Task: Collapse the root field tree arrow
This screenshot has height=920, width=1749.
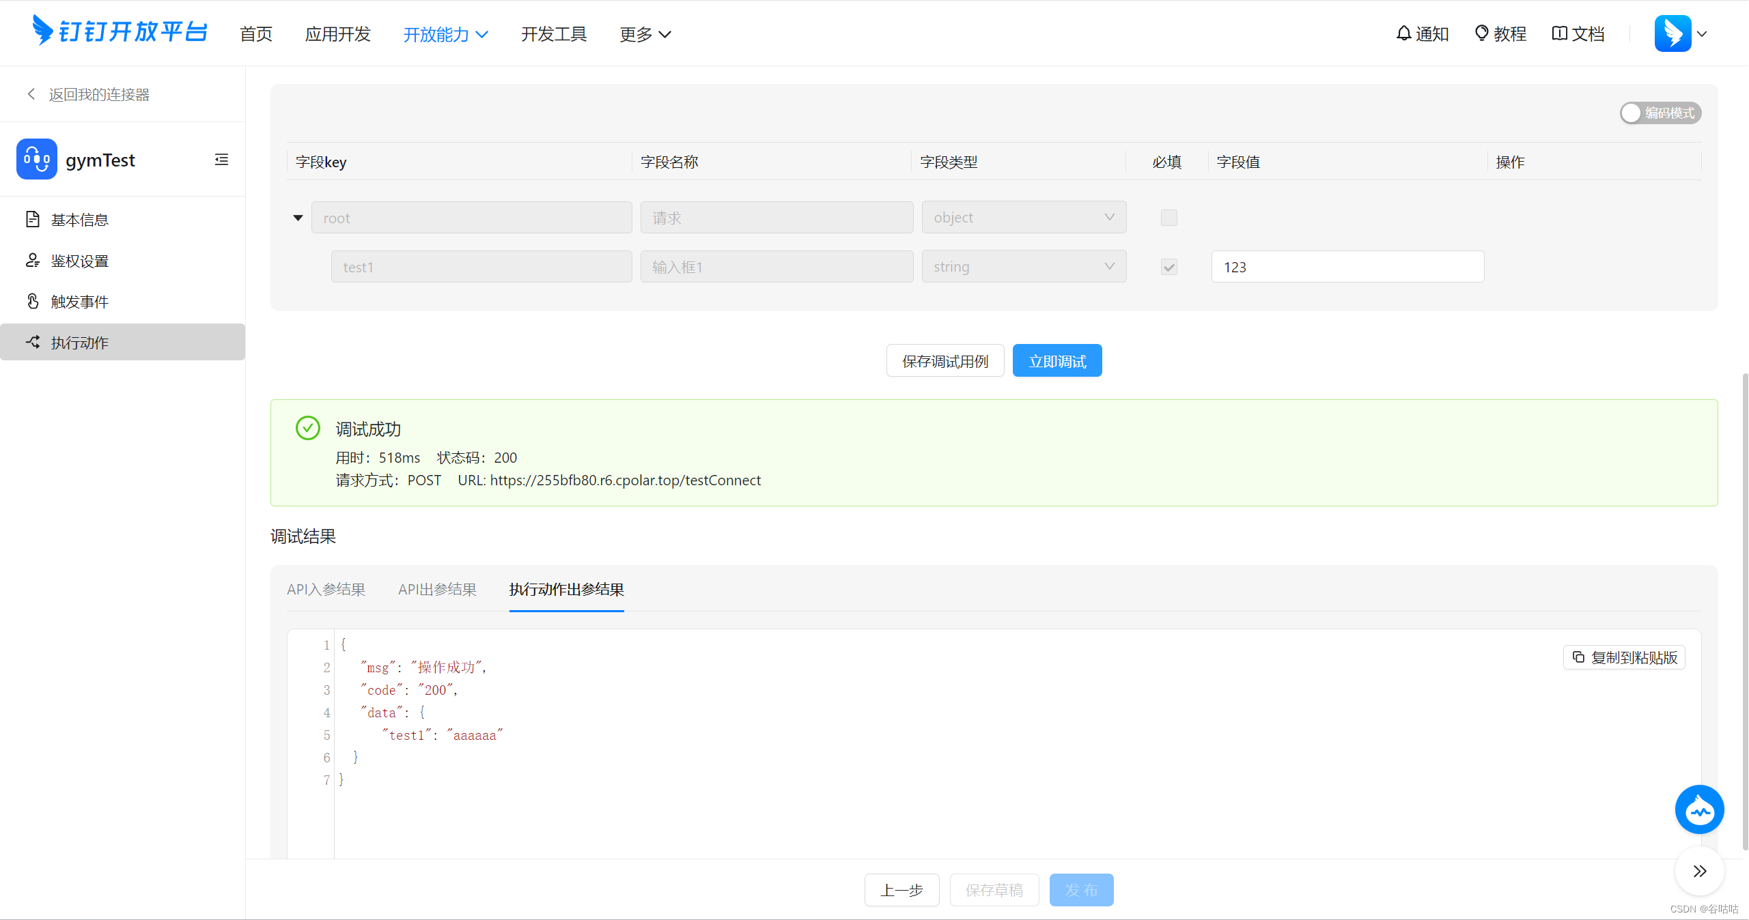Action: [x=298, y=218]
